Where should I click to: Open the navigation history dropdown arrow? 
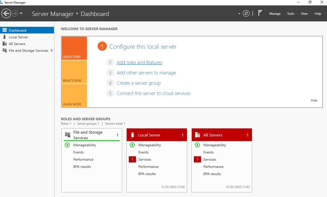tap(21, 13)
